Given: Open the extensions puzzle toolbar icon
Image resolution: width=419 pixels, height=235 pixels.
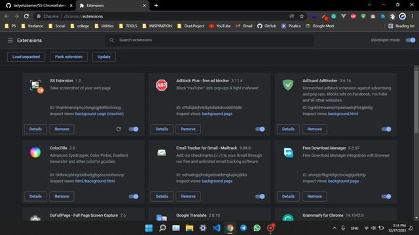Looking at the screenshot, I should point(392,16).
